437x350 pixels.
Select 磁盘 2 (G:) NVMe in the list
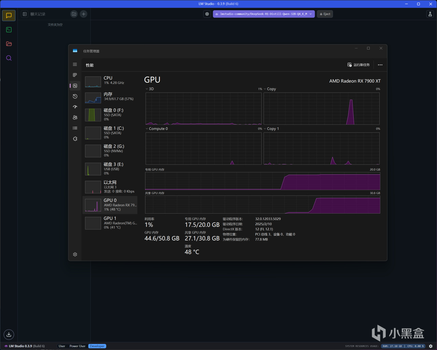[110, 151]
